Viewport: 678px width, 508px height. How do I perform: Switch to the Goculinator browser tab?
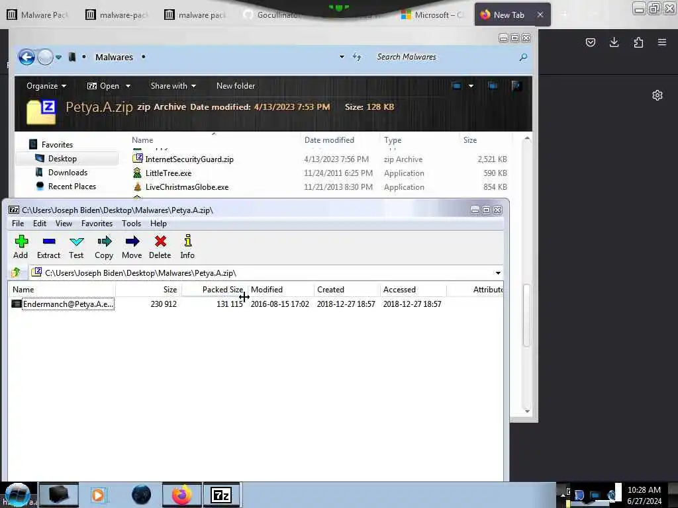coord(277,15)
